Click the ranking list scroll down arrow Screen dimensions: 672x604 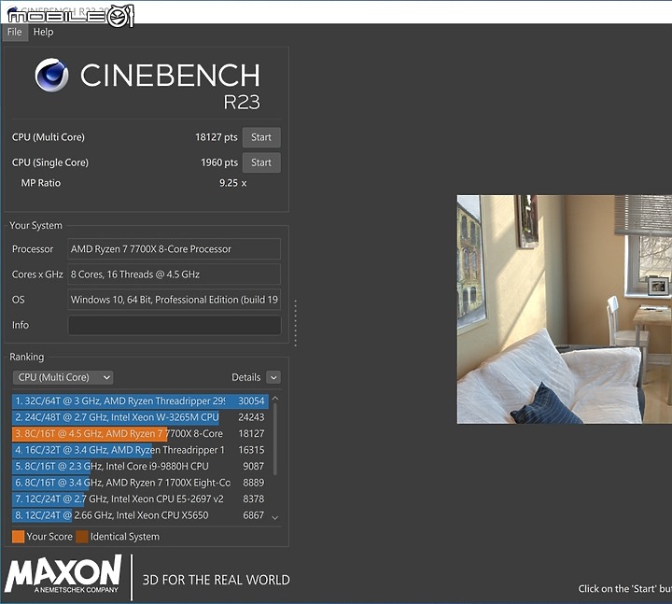point(275,518)
